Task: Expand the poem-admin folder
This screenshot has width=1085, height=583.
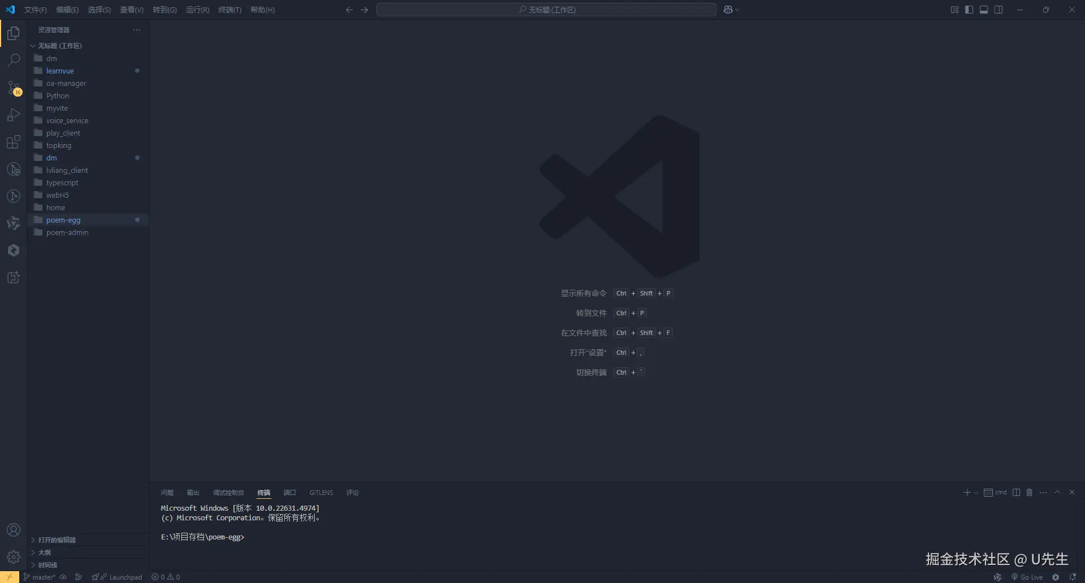Action: point(88,233)
